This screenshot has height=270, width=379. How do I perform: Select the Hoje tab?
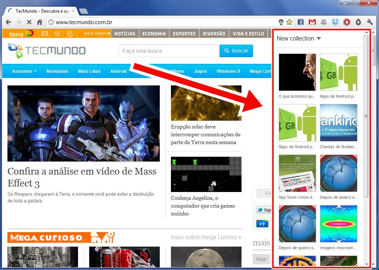[261, 259]
